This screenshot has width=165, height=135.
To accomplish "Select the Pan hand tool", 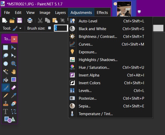I will 14,72.
